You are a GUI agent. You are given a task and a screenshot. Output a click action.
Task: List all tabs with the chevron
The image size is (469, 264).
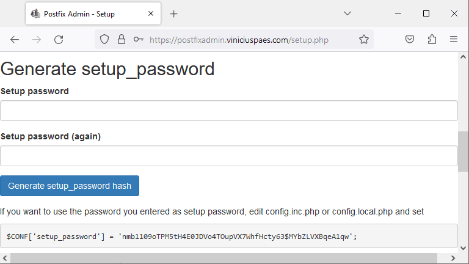click(347, 13)
